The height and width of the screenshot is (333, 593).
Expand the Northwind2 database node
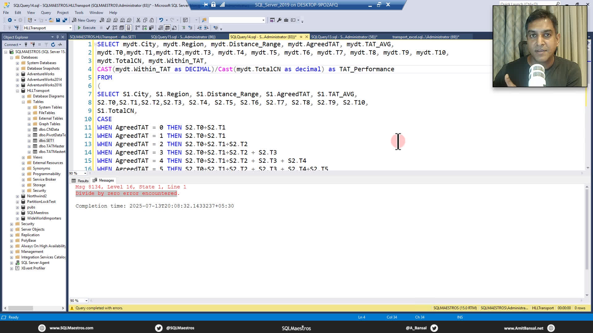(x=17, y=196)
